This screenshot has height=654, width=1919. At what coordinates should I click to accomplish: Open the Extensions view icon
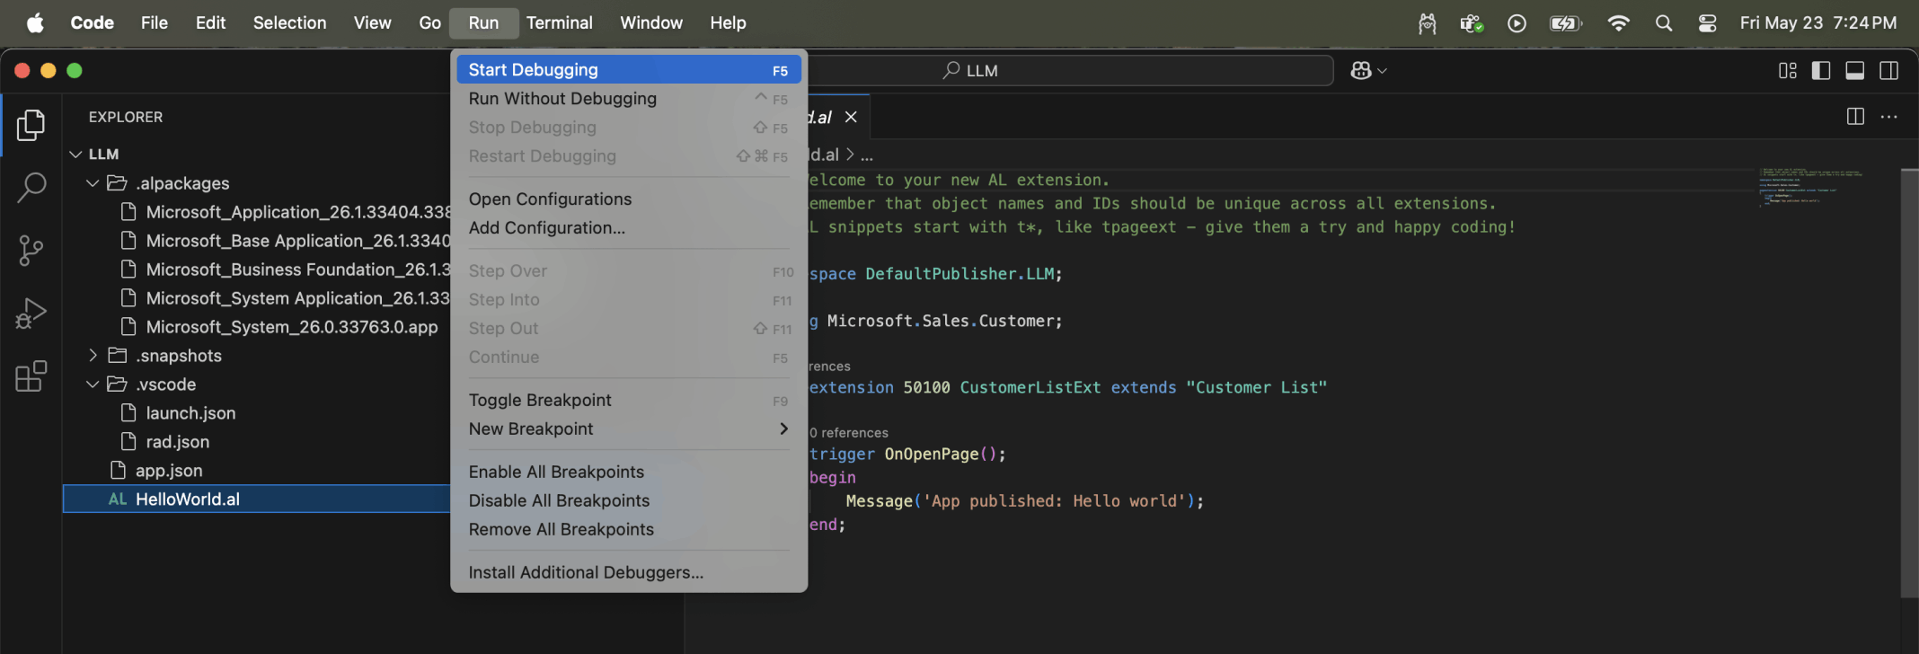[31, 376]
